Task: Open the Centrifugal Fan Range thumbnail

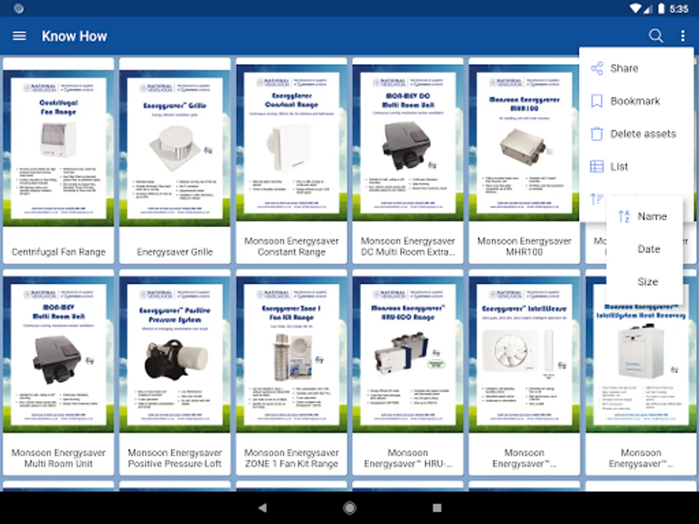Action: click(x=58, y=148)
